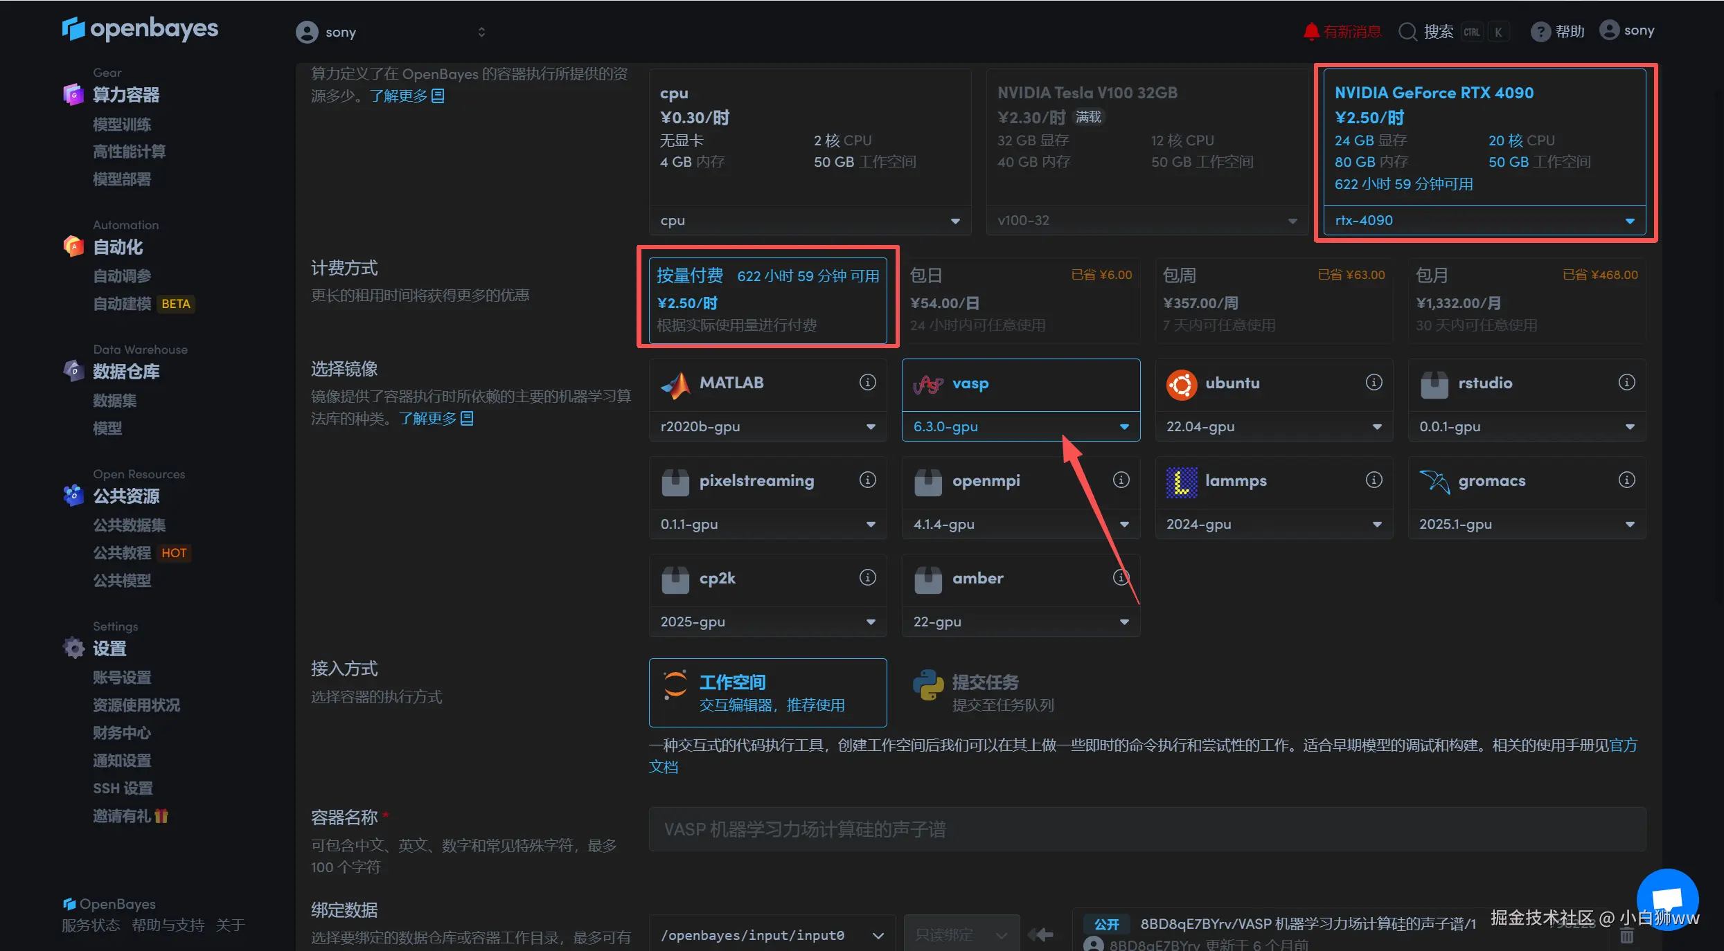The image size is (1724, 951).
Task: Open 公共教程 in the sidebar
Action: pos(122,553)
